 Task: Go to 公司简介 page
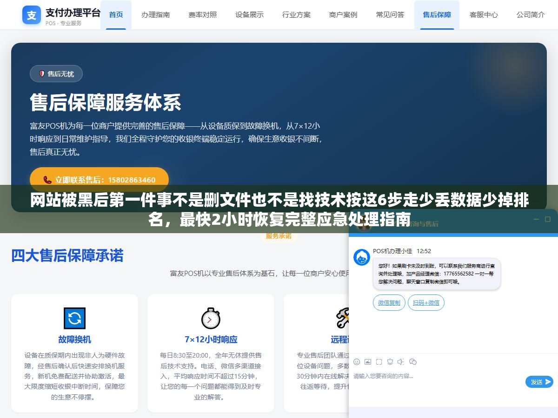[531, 14]
